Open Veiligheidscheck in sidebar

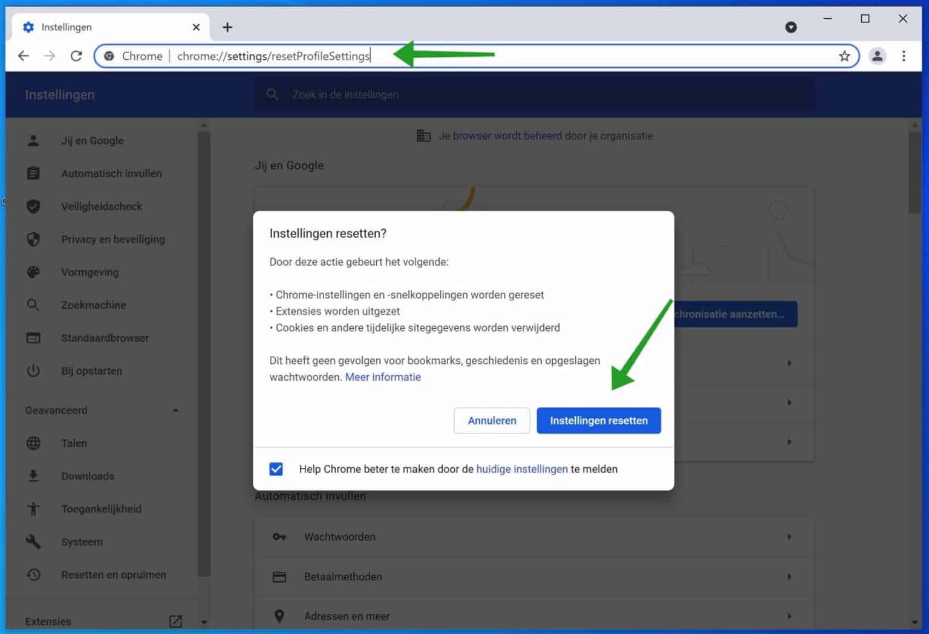tap(102, 206)
